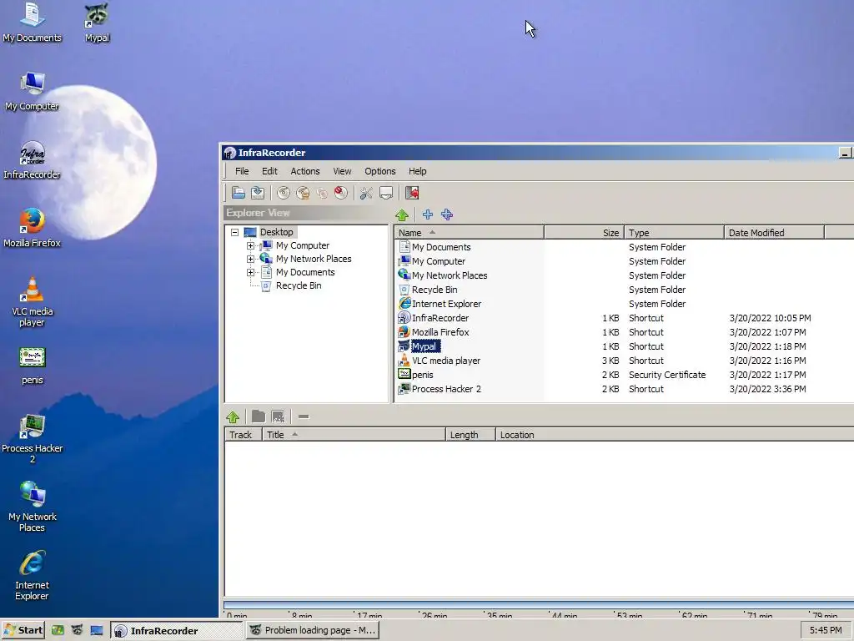854x641 pixels.
Task: Click the gray icon left of the minus button
Action: point(278,417)
